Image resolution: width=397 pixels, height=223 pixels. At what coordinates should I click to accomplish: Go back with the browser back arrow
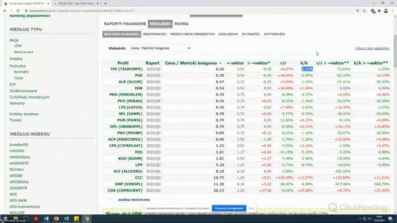(x=5, y=11)
